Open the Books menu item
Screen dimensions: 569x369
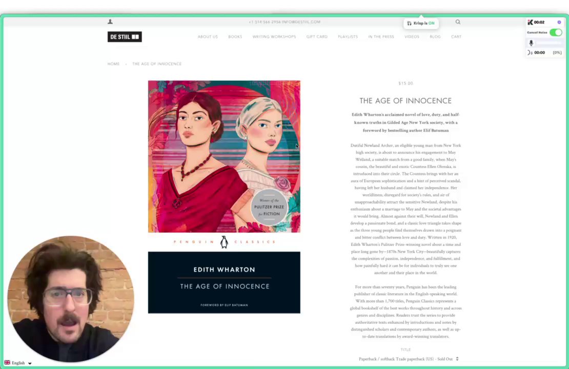coord(235,37)
